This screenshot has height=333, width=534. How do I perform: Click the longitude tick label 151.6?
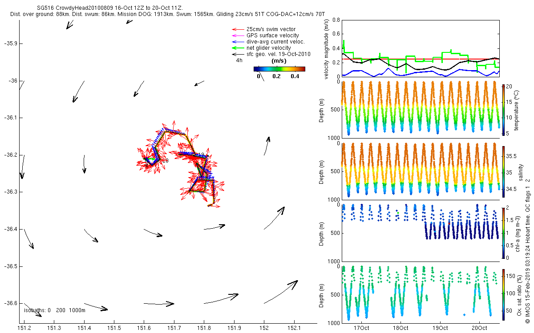pos(144,328)
